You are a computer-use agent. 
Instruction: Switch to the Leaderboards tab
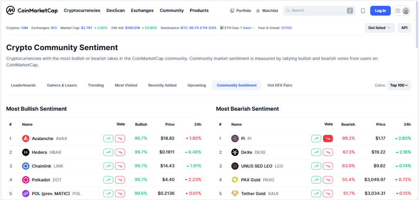[x=23, y=85]
